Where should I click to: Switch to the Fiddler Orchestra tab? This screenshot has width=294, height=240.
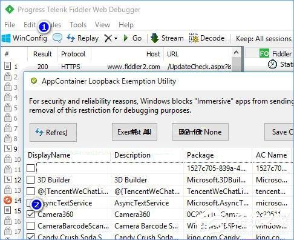click(x=276, y=54)
